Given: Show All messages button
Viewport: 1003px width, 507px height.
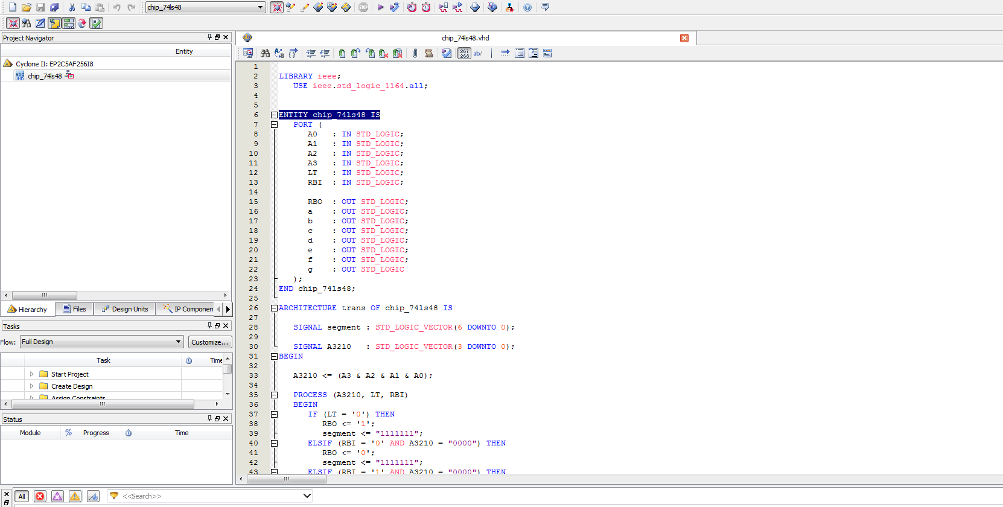Looking at the screenshot, I should 22,496.
